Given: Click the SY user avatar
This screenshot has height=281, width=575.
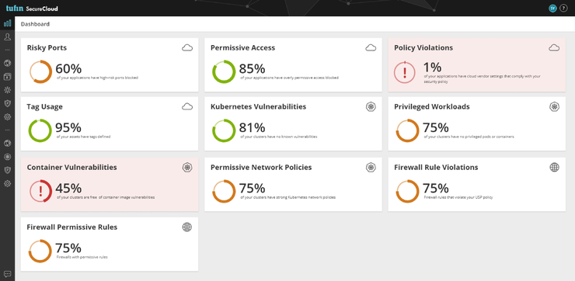Looking at the screenshot, I should tap(552, 8).
